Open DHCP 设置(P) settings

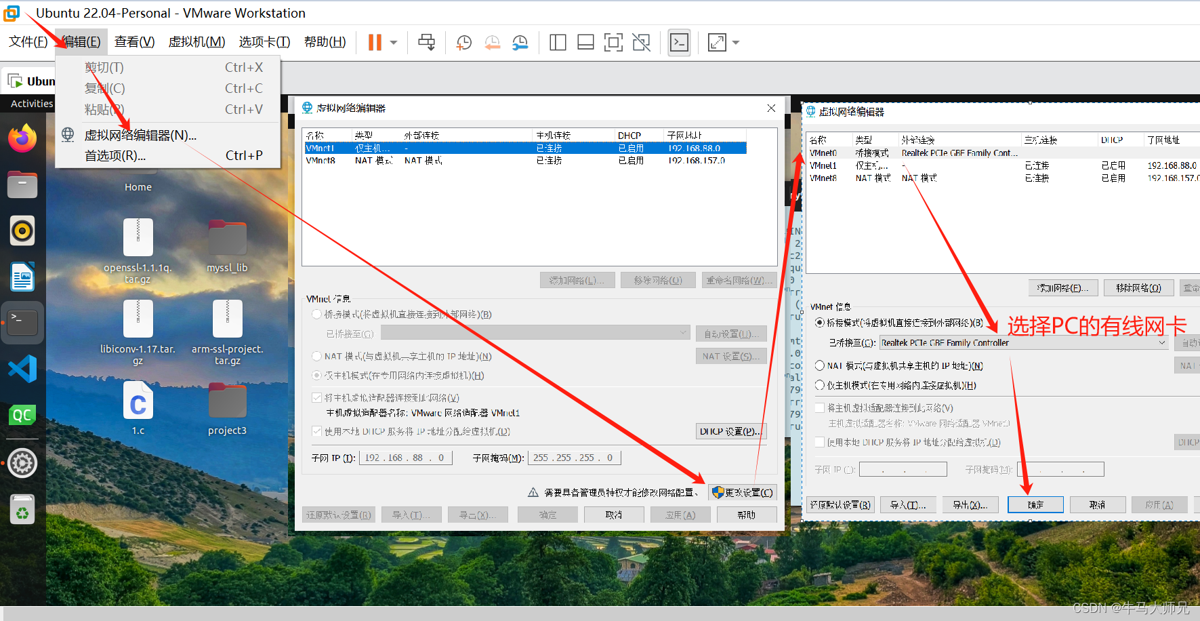point(730,431)
